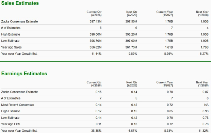Viewport: 211px width, 133px height.
Task: Click EPS low estimate 0.70
Action: 170,118
